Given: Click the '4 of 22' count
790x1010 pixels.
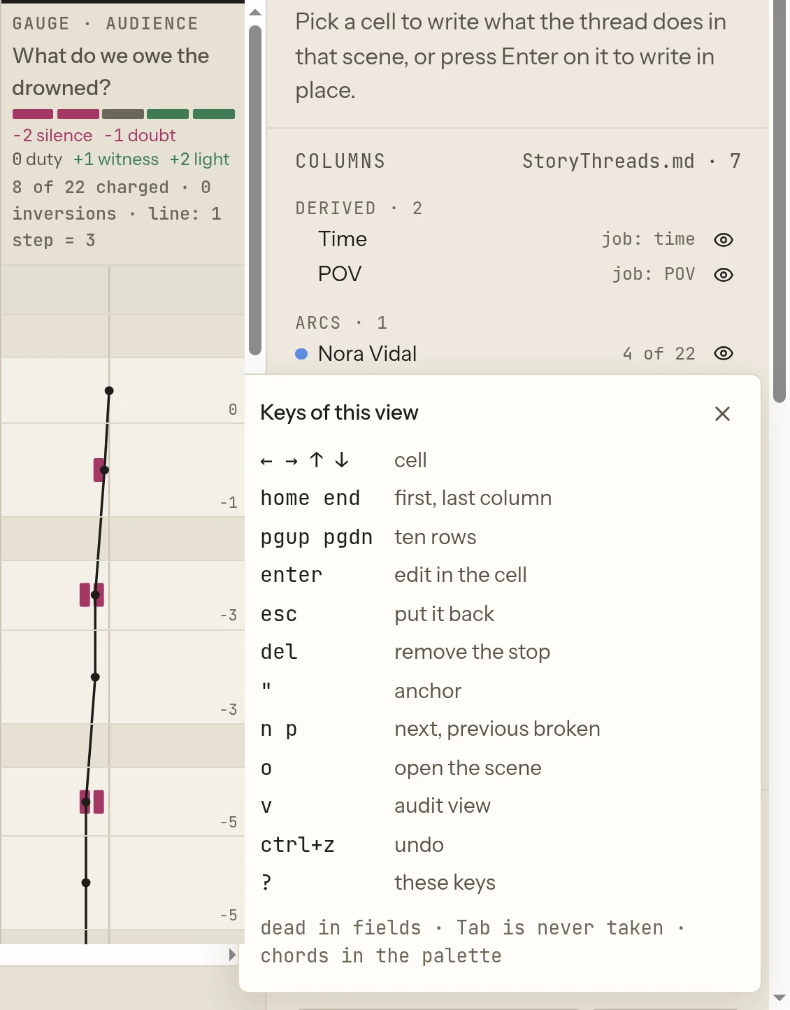Looking at the screenshot, I should (x=659, y=354).
